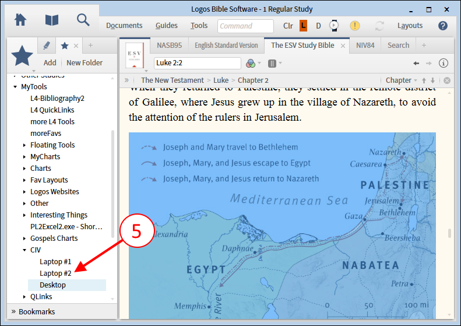Open the Library book icon
This screenshot has width=461, height=326.
point(52,20)
